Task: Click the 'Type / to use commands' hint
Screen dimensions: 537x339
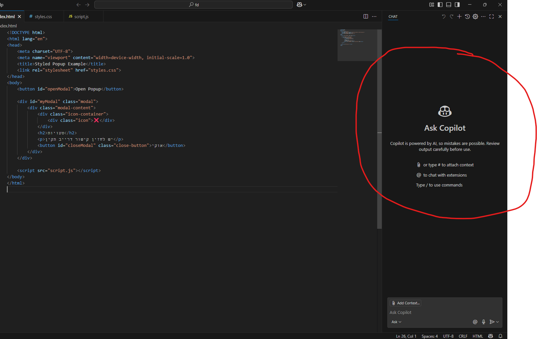Action: pyautogui.click(x=439, y=185)
